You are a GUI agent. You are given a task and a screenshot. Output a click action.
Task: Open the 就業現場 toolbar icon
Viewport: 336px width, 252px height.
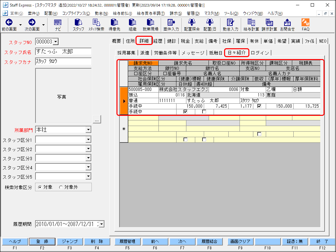(150, 25)
